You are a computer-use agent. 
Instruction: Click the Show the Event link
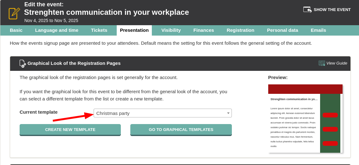click(332, 9)
